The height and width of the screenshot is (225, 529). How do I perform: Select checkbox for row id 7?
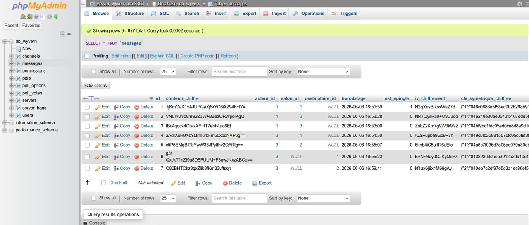coord(87,169)
